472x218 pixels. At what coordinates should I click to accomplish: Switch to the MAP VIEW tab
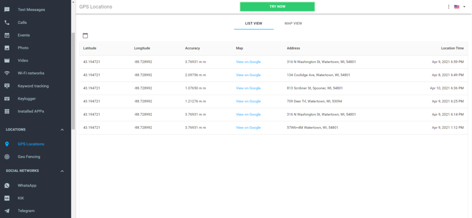pyautogui.click(x=293, y=23)
